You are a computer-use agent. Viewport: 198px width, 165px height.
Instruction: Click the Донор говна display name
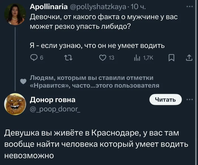(53, 100)
